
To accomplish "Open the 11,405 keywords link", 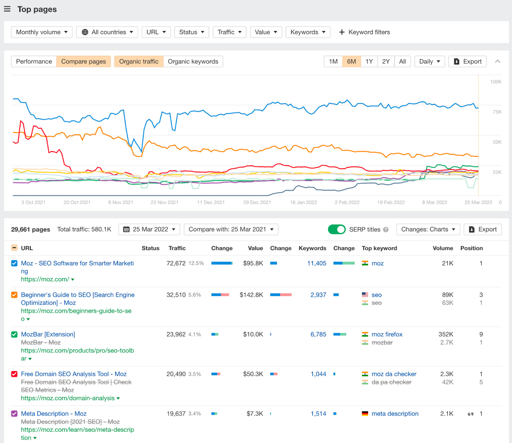I will (x=316, y=263).
